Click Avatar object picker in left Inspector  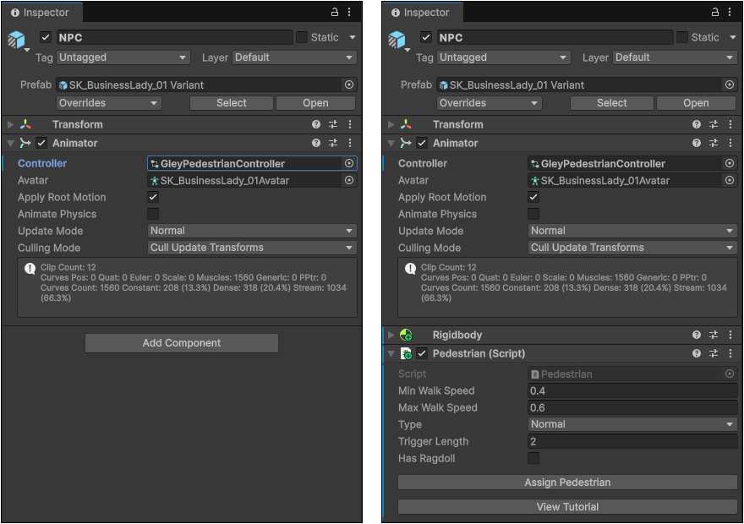coord(349,180)
